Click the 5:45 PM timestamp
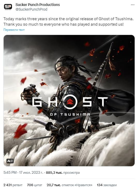Screen dimensions: 138x189 coord(10,172)
